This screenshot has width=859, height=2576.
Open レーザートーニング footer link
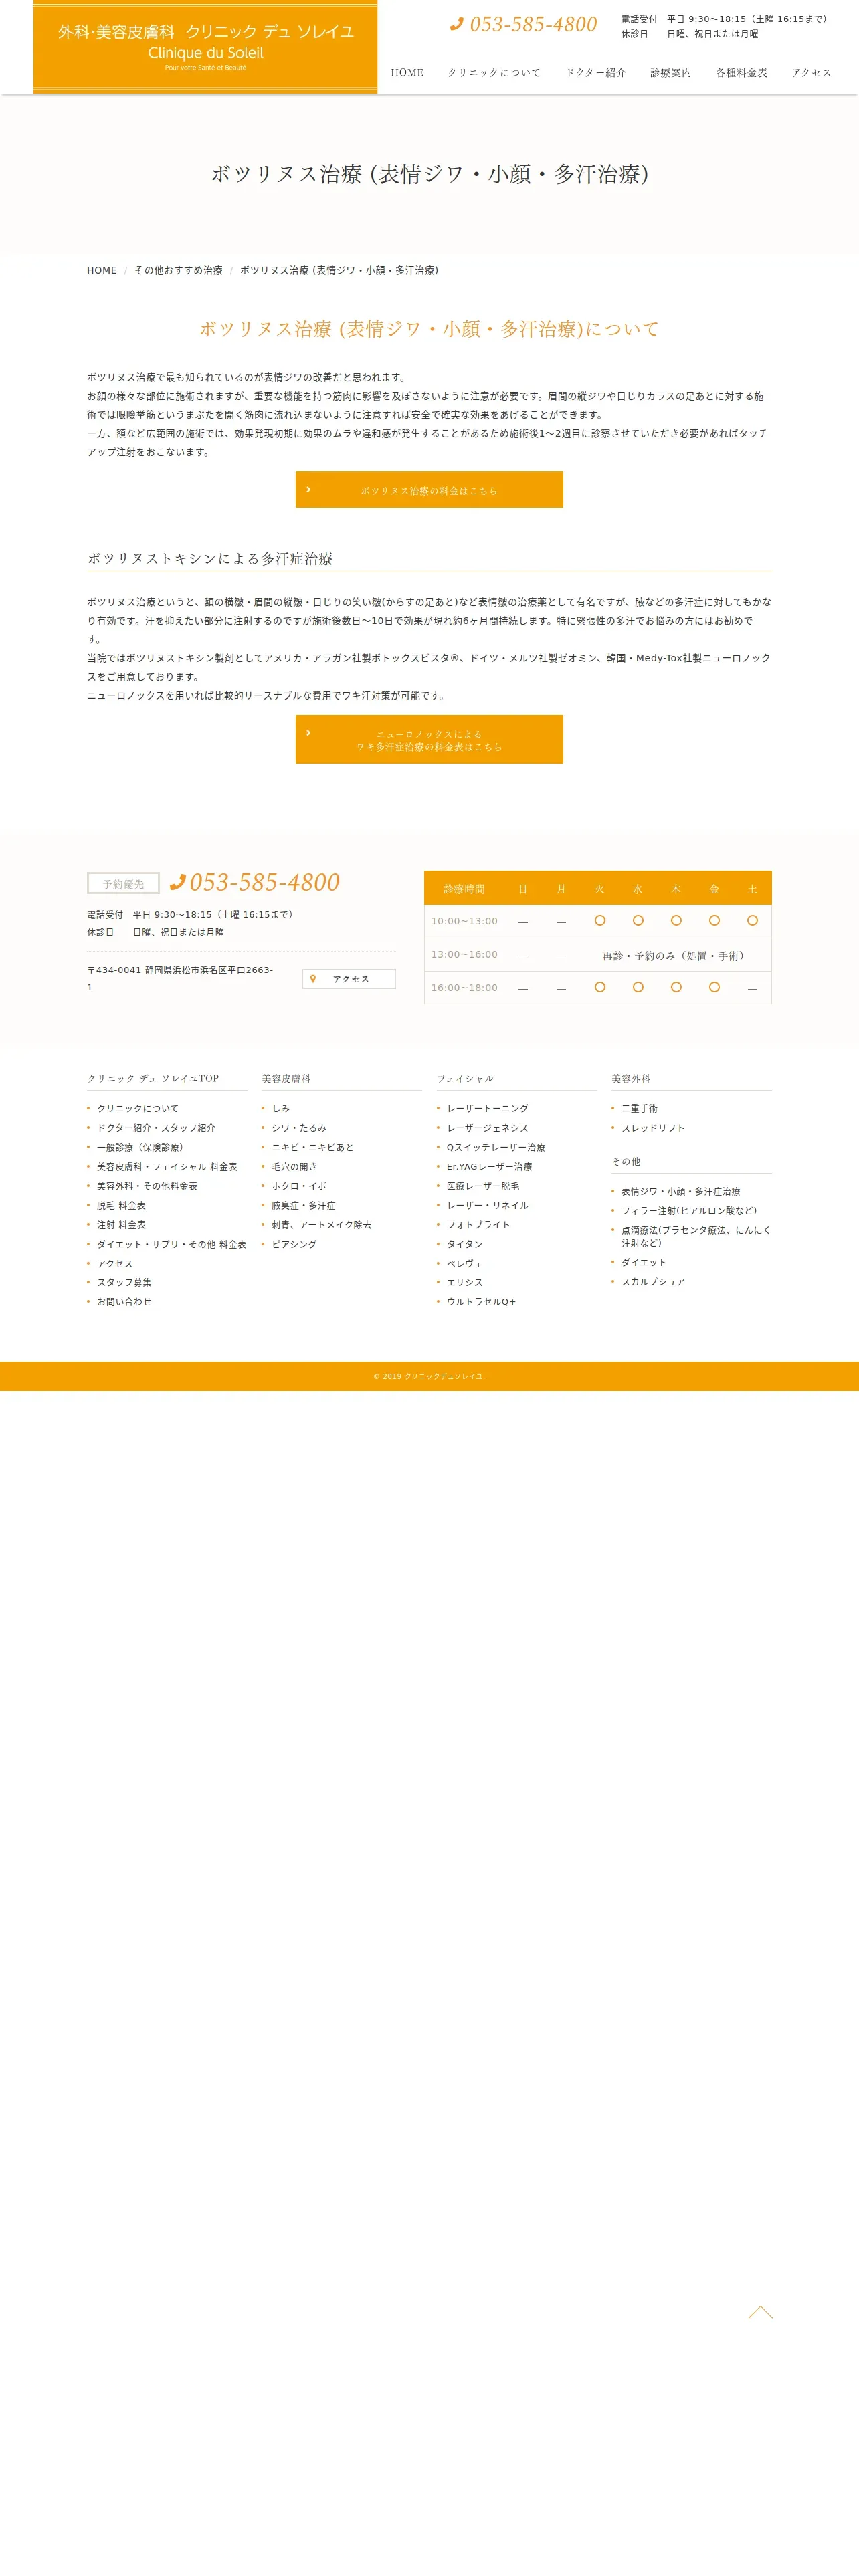click(488, 1108)
